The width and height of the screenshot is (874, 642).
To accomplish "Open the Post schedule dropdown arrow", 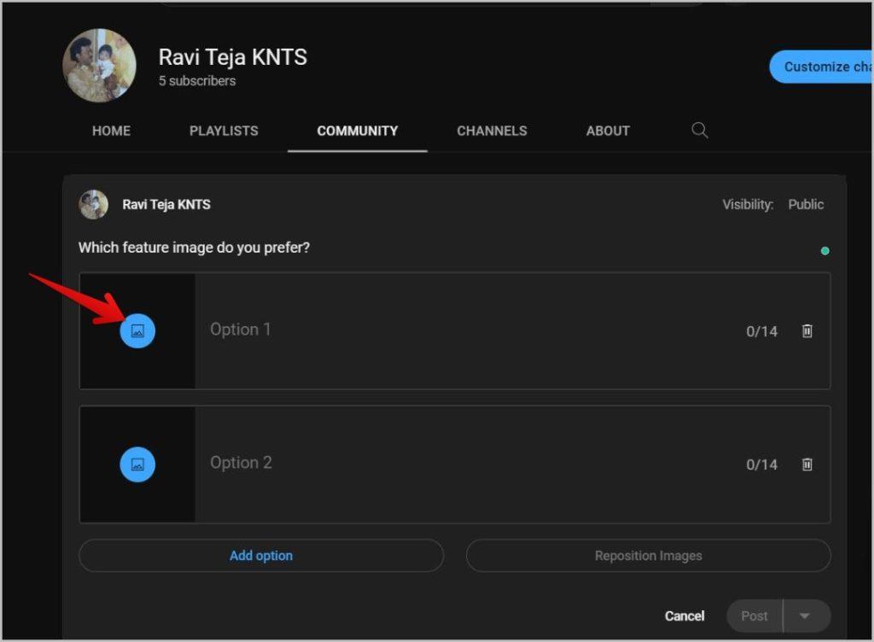I will pyautogui.click(x=807, y=616).
